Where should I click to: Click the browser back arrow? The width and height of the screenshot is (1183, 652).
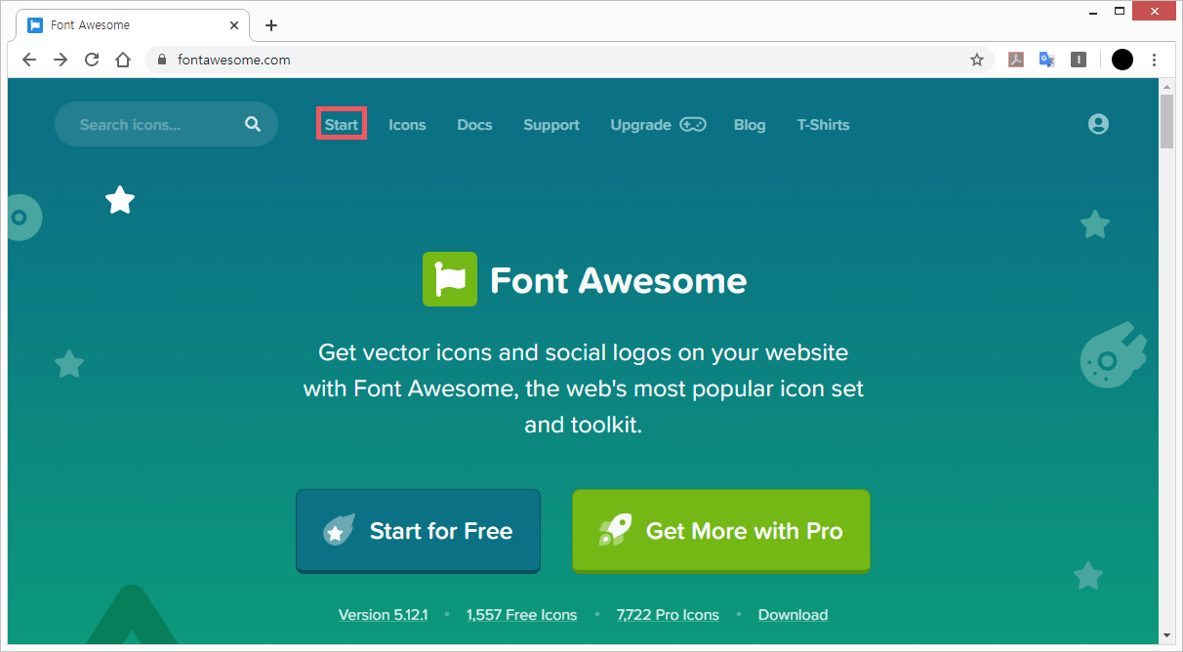click(x=29, y=60)
